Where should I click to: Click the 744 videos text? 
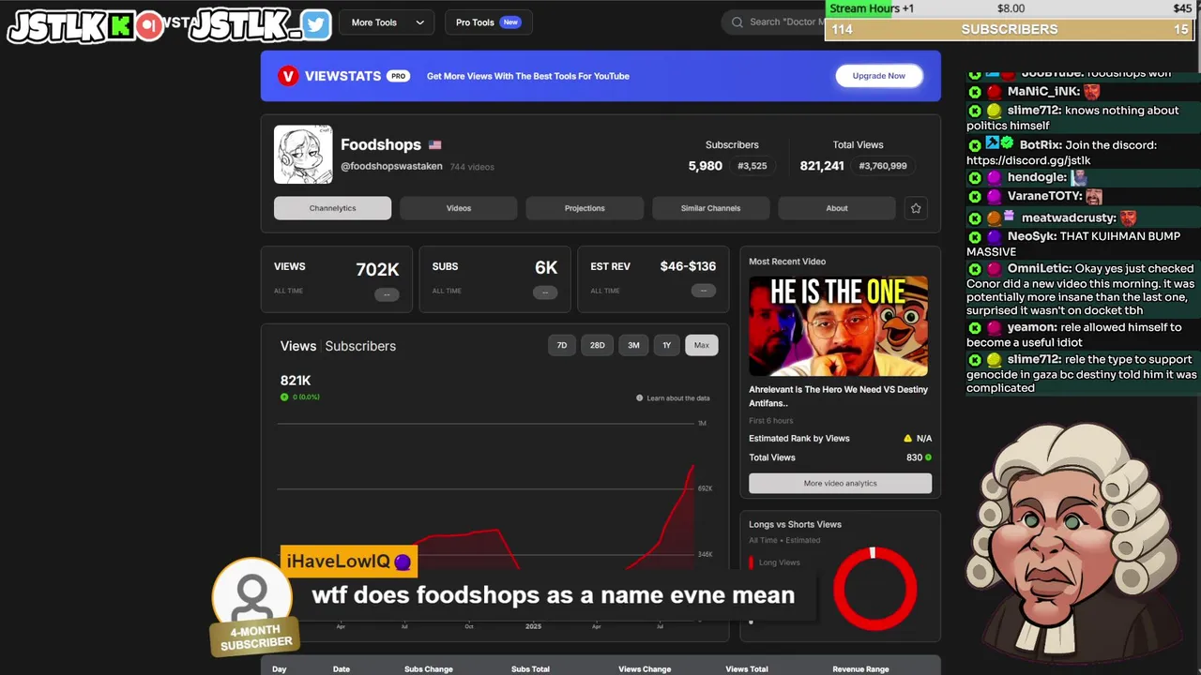[x=472, y=167]
